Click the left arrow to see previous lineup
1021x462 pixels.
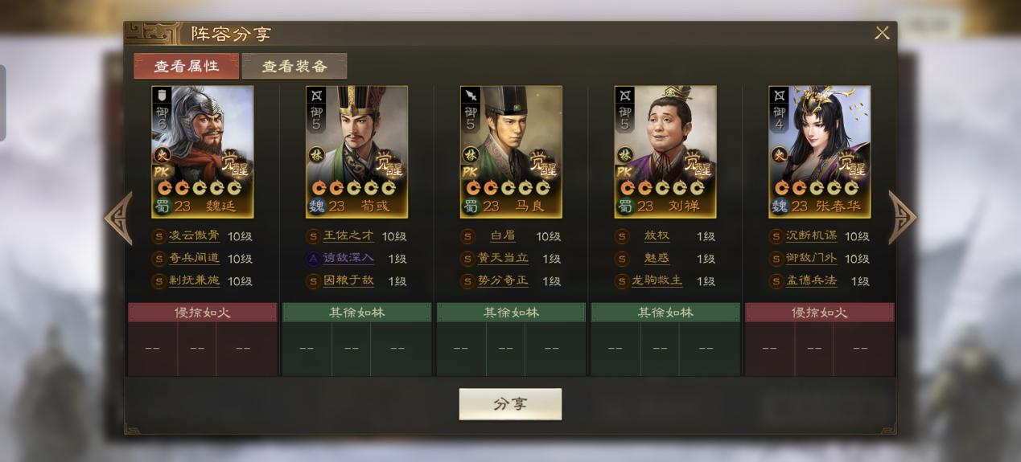[118, 218]
